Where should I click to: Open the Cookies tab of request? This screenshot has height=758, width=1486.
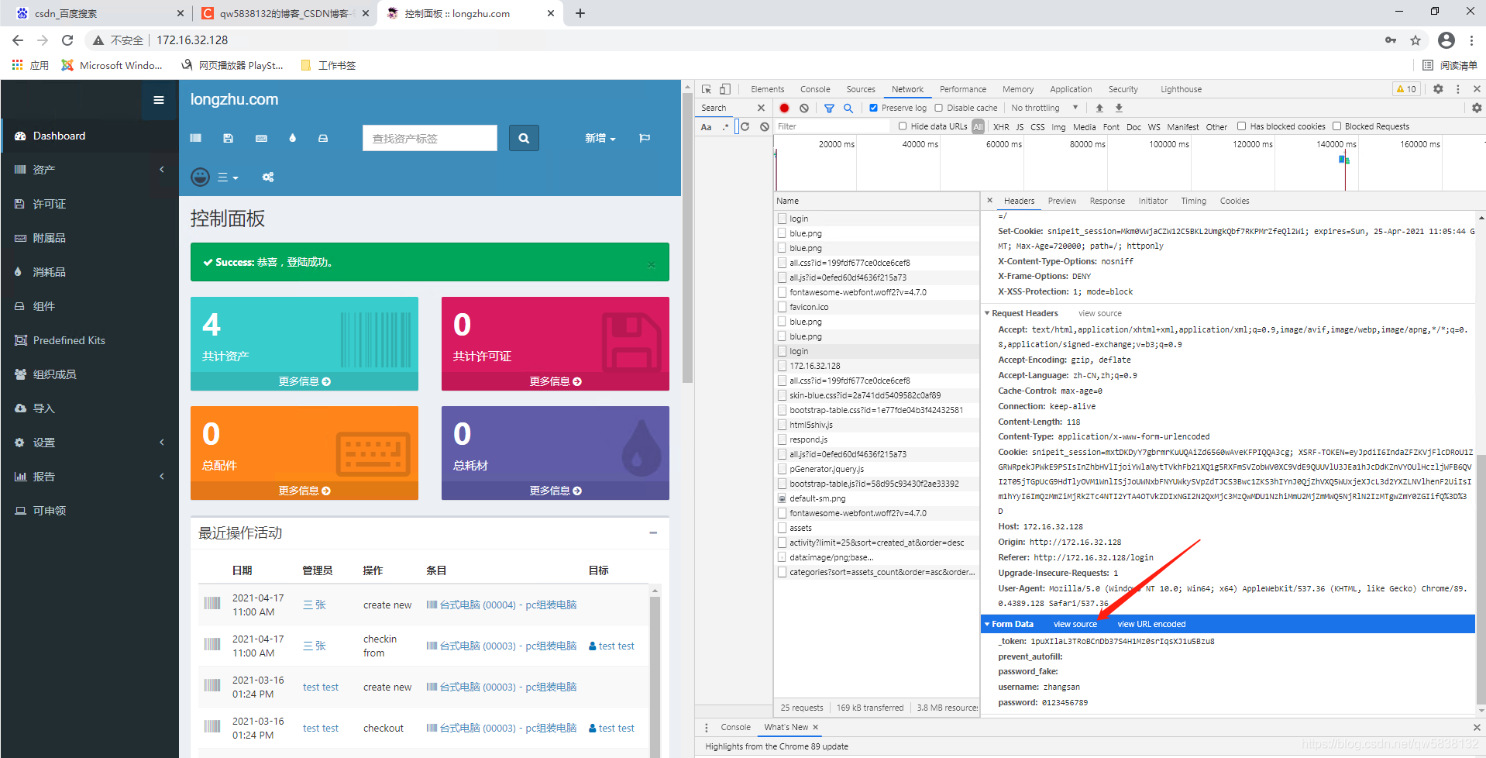tap(1234, 201)
